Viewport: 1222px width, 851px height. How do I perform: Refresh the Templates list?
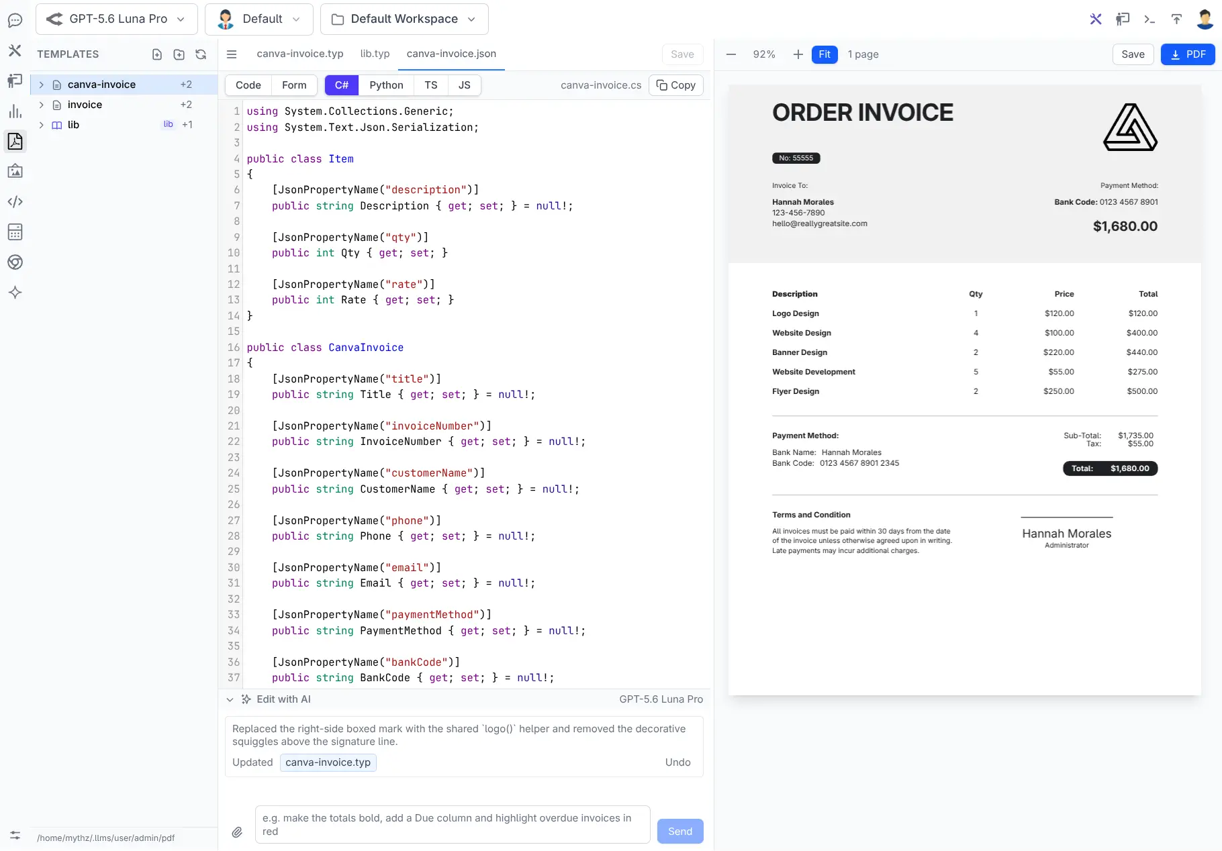click(201, 54)
